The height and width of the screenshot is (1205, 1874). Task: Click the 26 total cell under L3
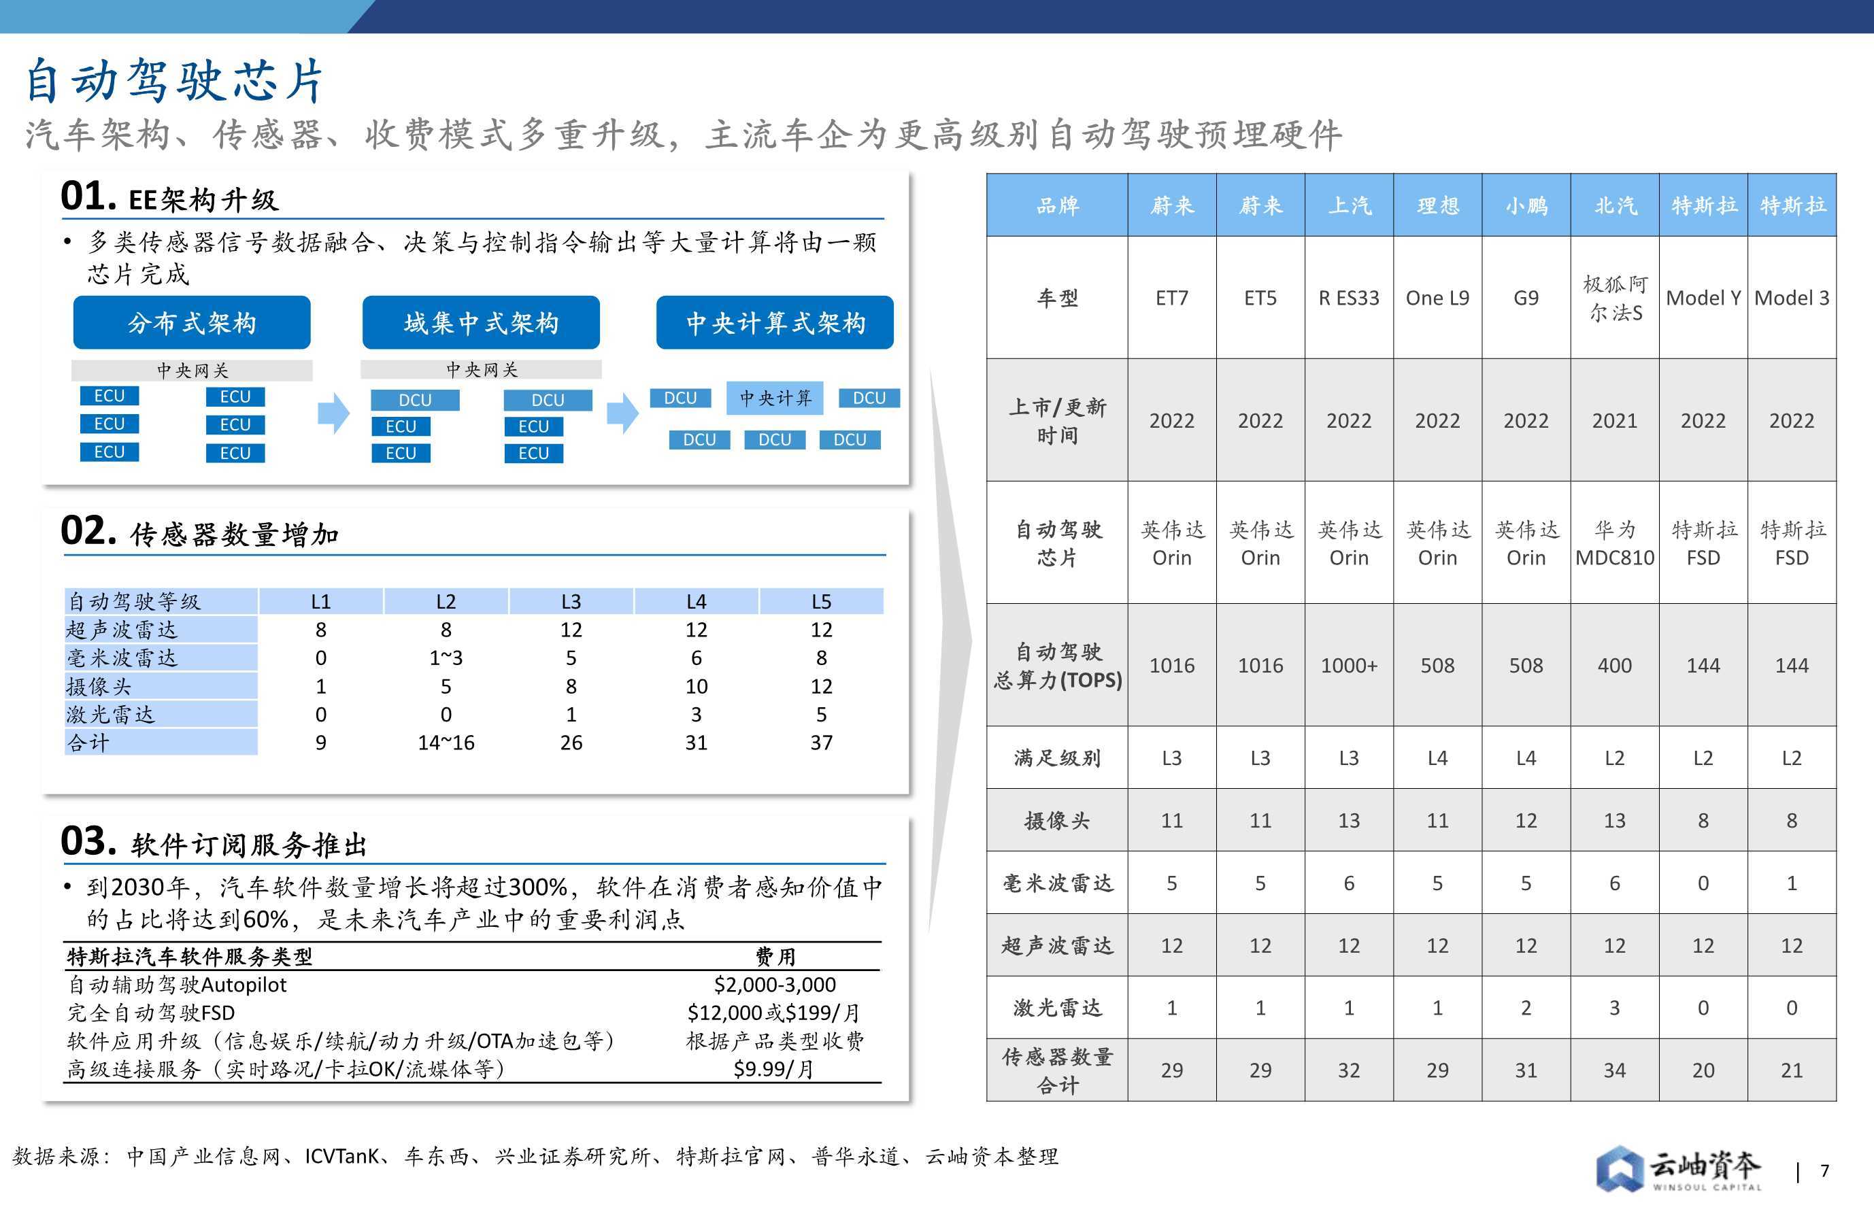[x=571, y=743]
